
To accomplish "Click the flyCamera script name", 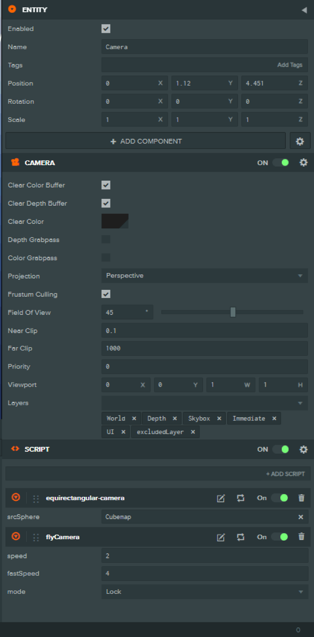I will tap(63, 537).
